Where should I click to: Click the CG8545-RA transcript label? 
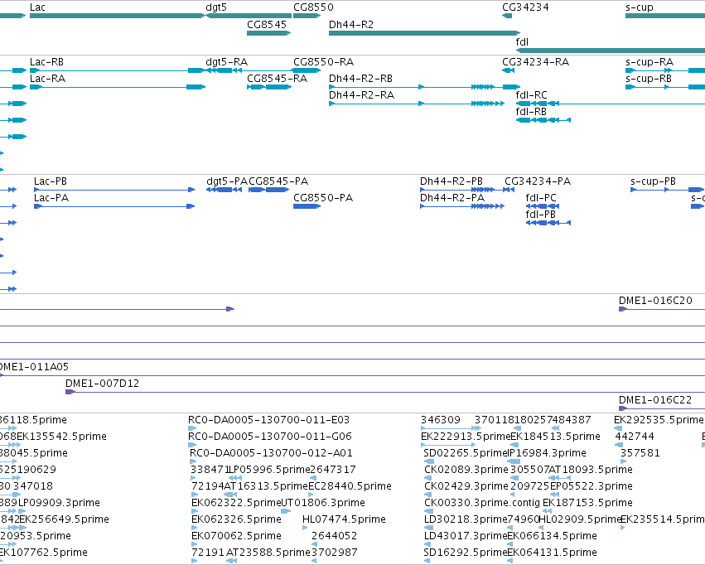277,79
